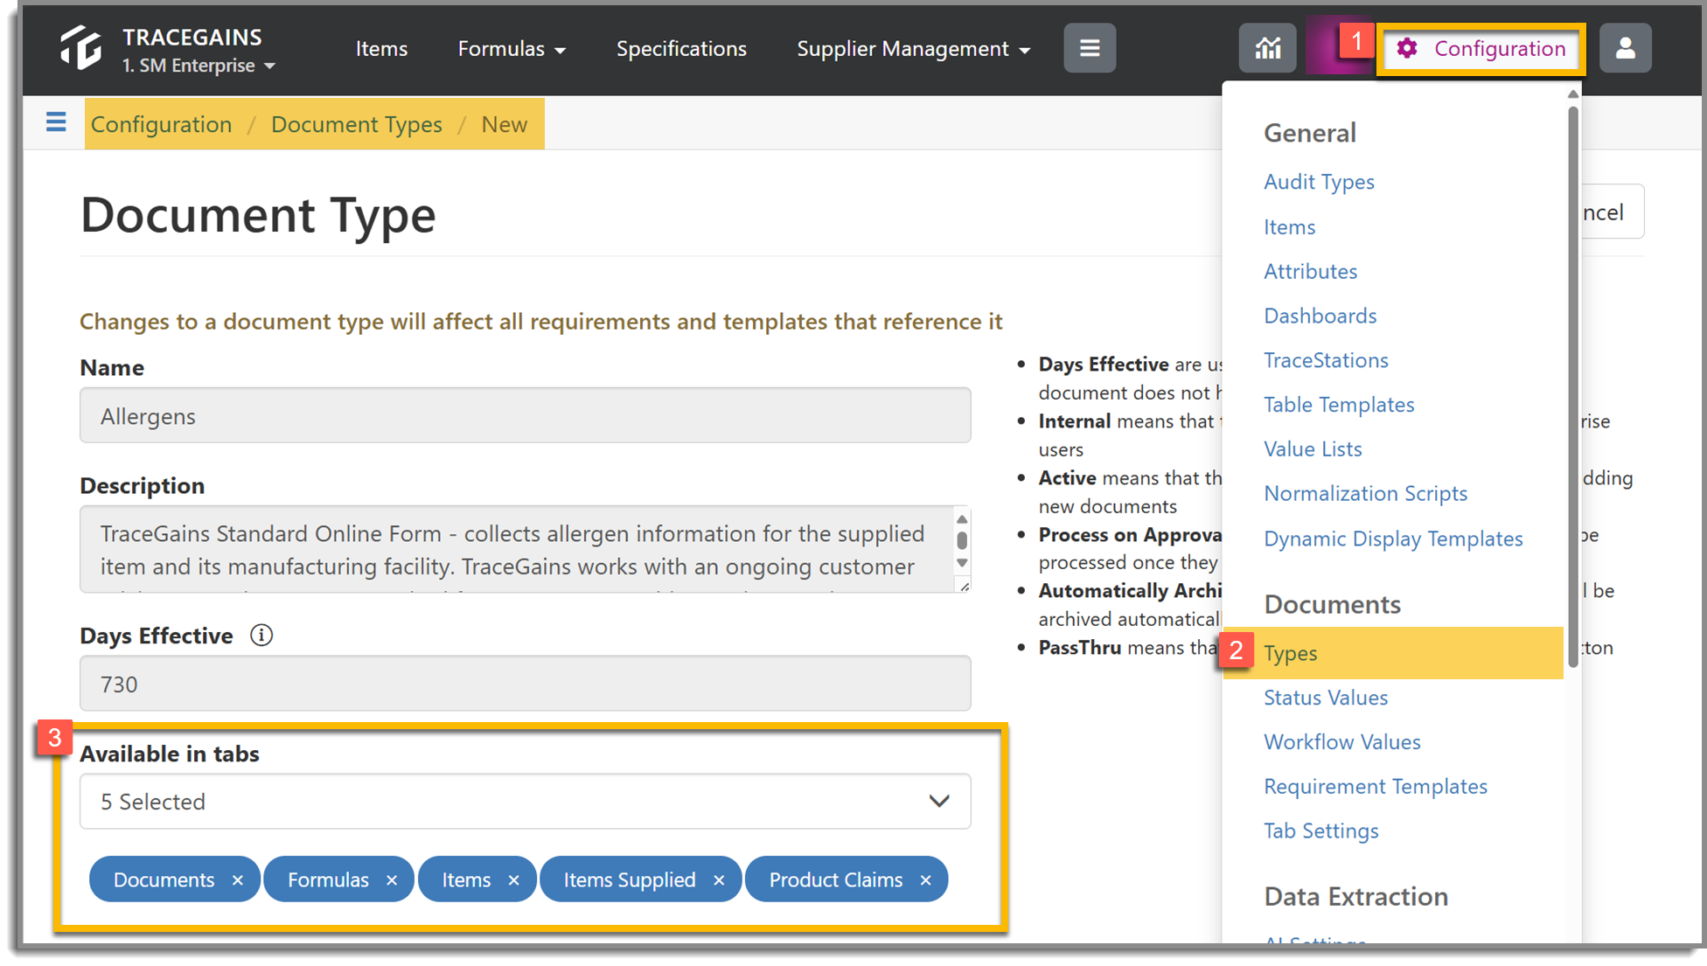Viewport: 1707px width, 966px height.
Task: Open Value Lists
Action: coord(1313,449)
